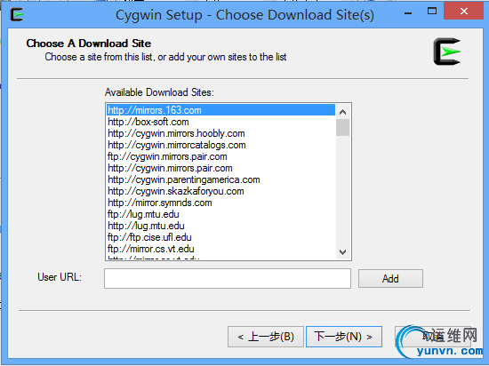Close the Cygwin Setup window
The height and width of the screenshot is (366, 489).
(x=463, y=12)
